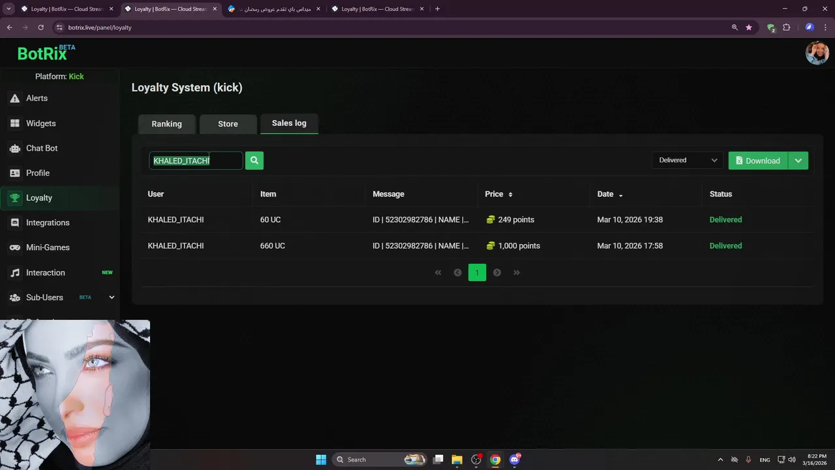The width and height of the screenshot is (835, 470).
Task: Go back in browser history
Action: 9,27
